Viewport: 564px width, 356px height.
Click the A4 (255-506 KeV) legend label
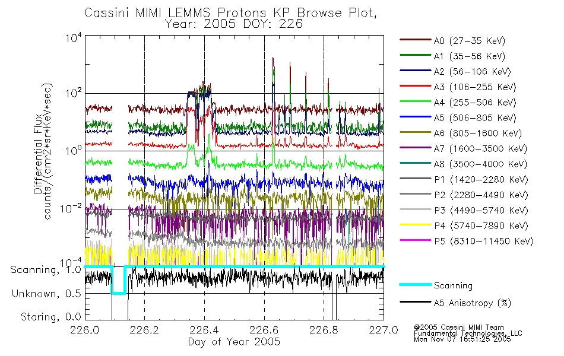[474, 103]
